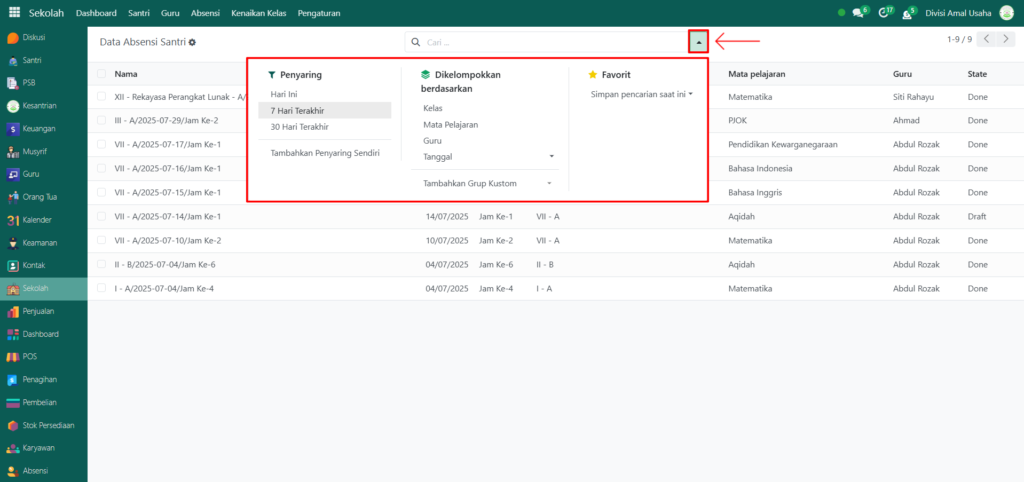Toggle the select-all checkbox beside Nama header
The image size is (1024, 482).
coord(101,74)
